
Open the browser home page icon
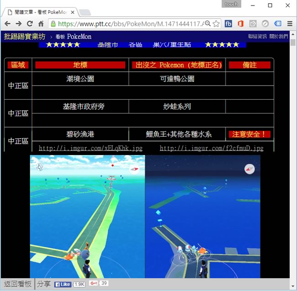(41, 24)
